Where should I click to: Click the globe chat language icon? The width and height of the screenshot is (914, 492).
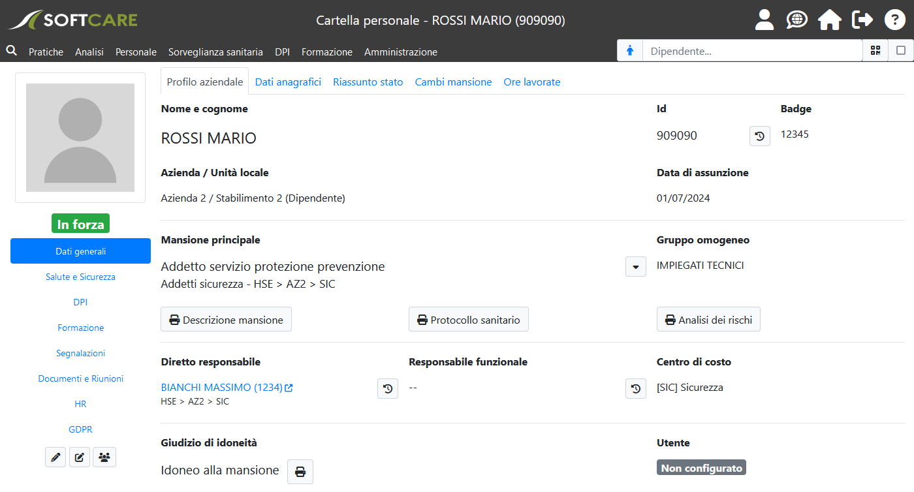(796, 20)
